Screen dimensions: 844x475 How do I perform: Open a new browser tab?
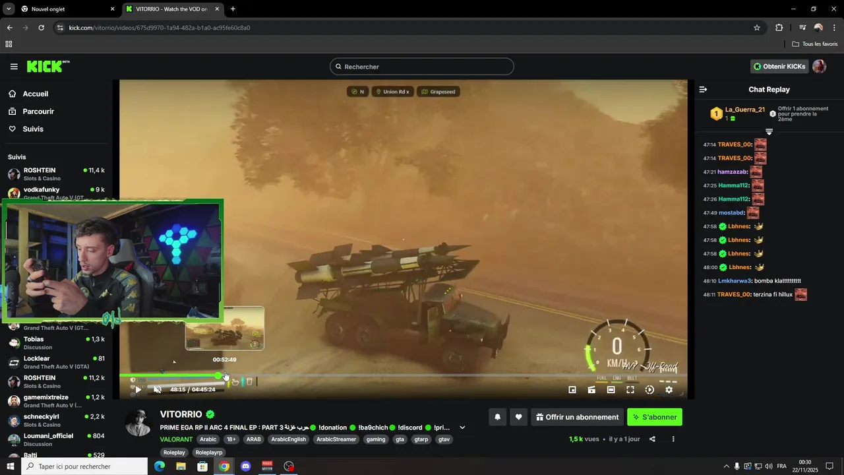click(233, 9)
